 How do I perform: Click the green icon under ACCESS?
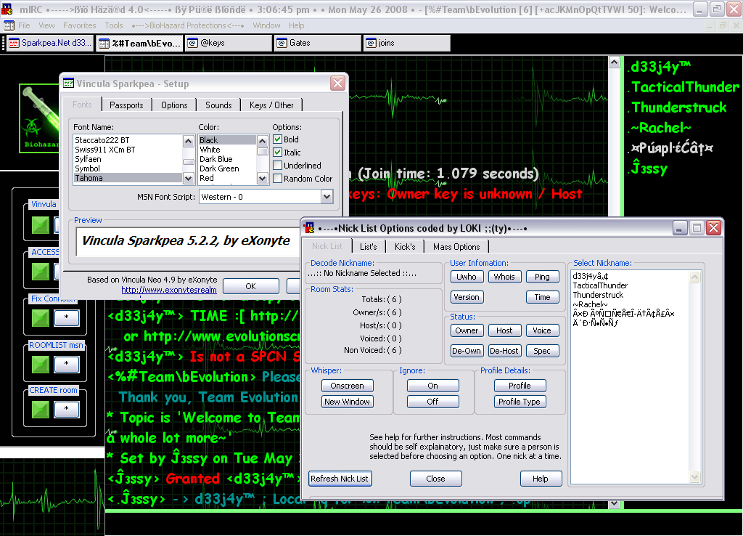tap(41, 272)
